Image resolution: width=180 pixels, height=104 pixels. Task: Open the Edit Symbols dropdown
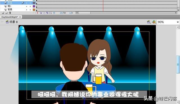point(154,22)
